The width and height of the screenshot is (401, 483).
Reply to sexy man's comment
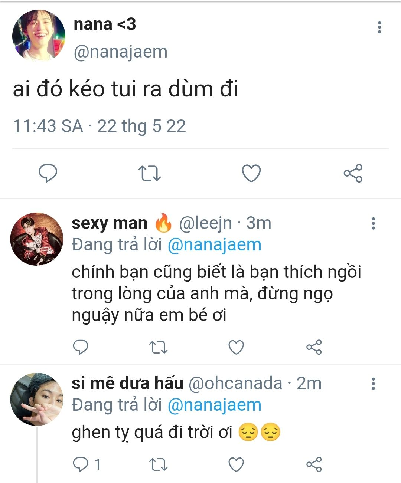(x=81, y=347)
